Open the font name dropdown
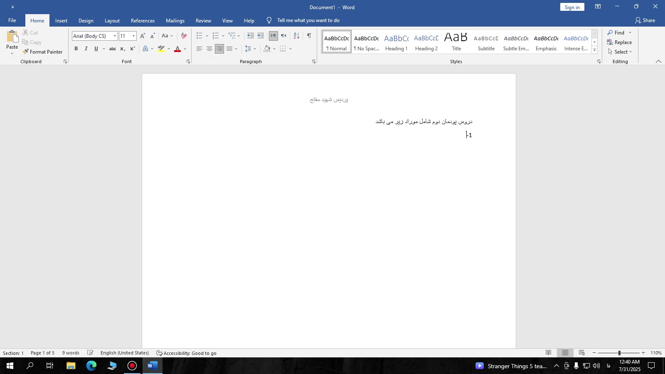Image resolution: width=665 pixels, height=374 pixels. pyautogui.click(x=115, y=36)
